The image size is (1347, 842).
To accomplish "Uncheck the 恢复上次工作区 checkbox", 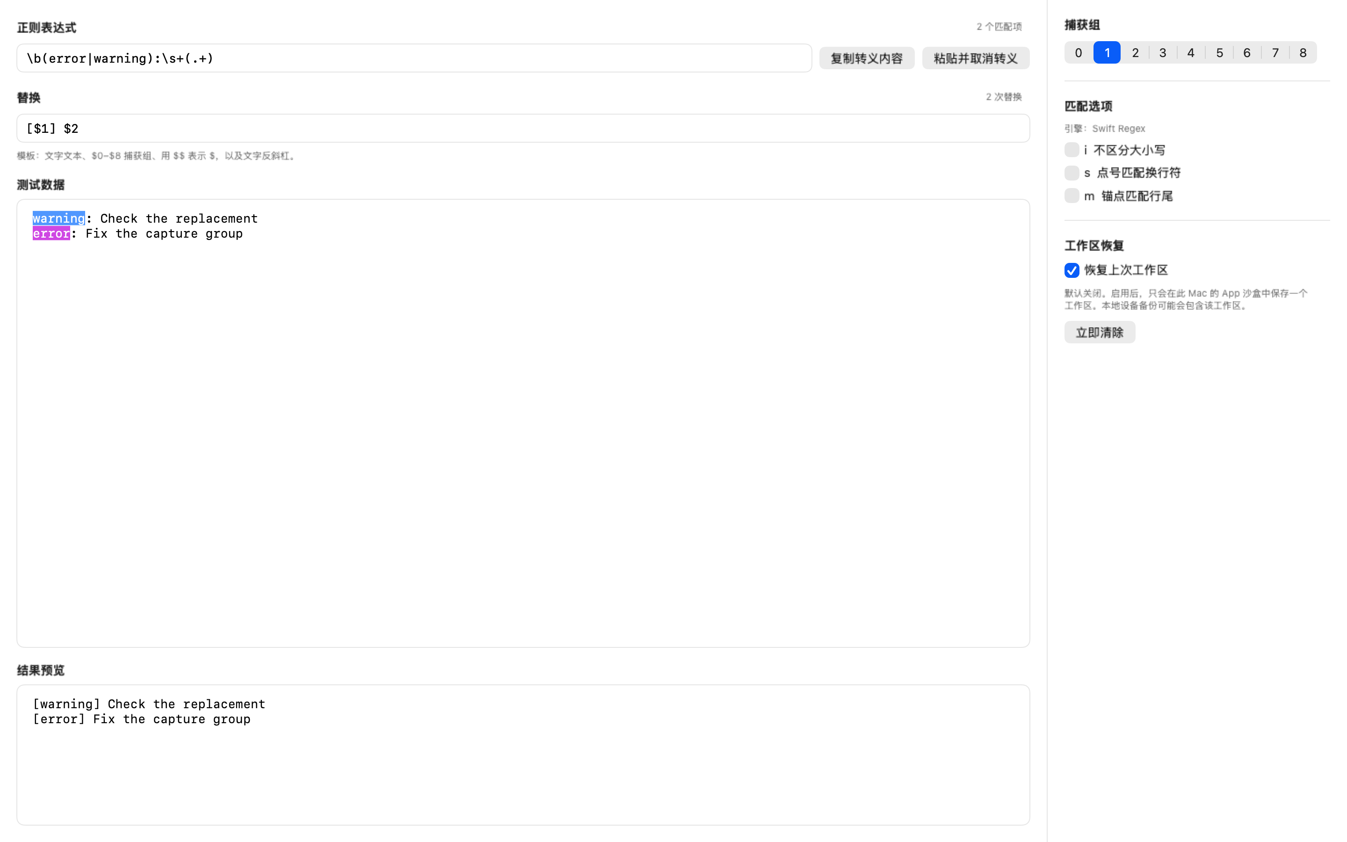I will [1072, 270].
